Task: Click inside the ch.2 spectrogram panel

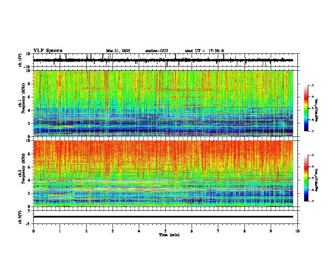Action: [x=163, y=174]
